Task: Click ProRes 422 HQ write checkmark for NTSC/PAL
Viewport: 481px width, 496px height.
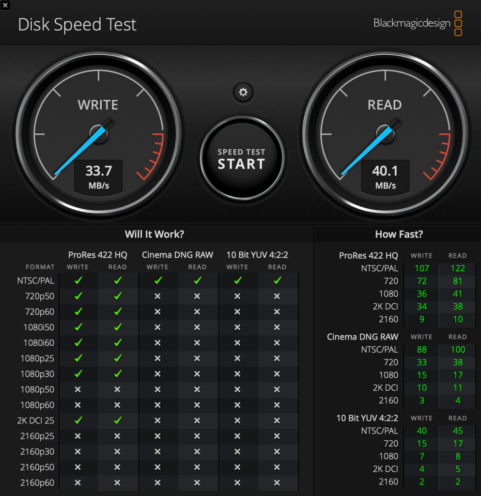Action: click(x=78, y=280)
